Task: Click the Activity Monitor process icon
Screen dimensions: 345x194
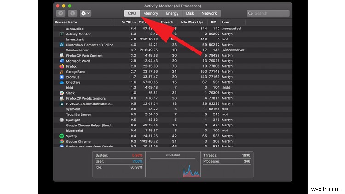Action: [62, 34]
